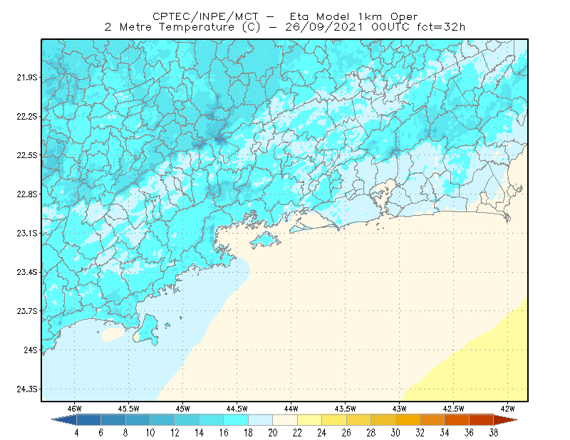Pick the colorbar swatch between 4 and 6

[x=88, y=420]
